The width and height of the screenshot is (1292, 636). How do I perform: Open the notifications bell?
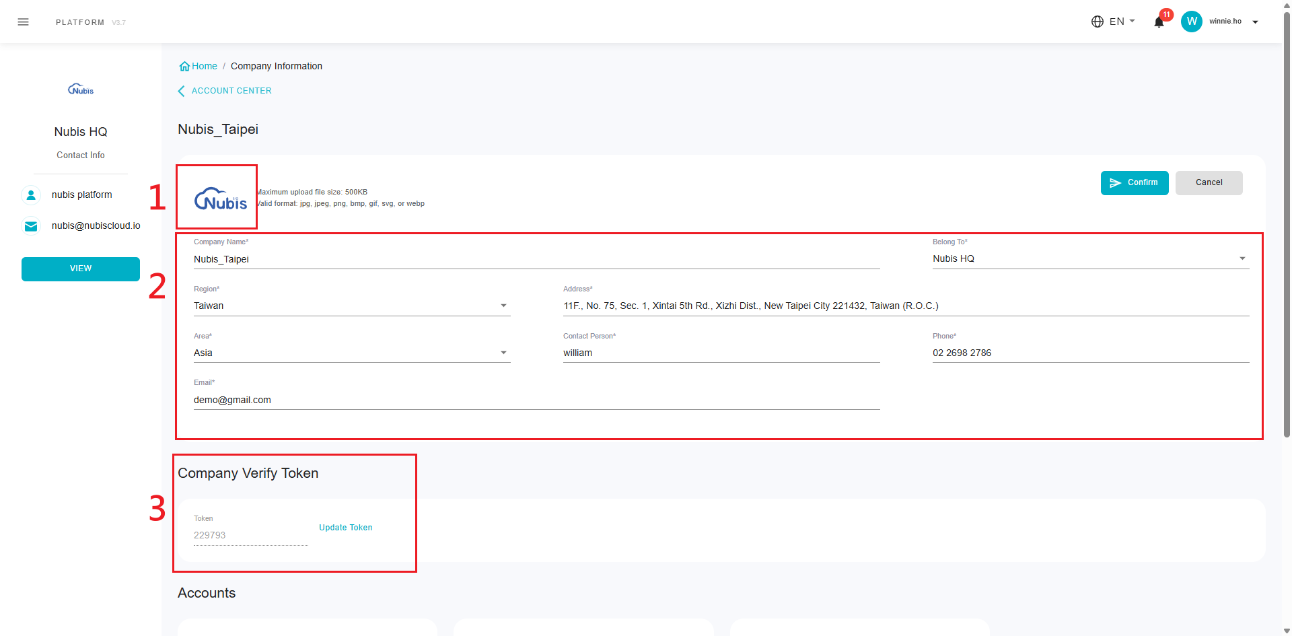click(x=1159, y=22)
